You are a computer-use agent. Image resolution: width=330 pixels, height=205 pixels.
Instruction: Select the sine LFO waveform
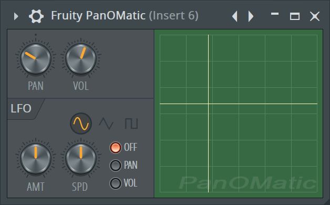(81, 124)
